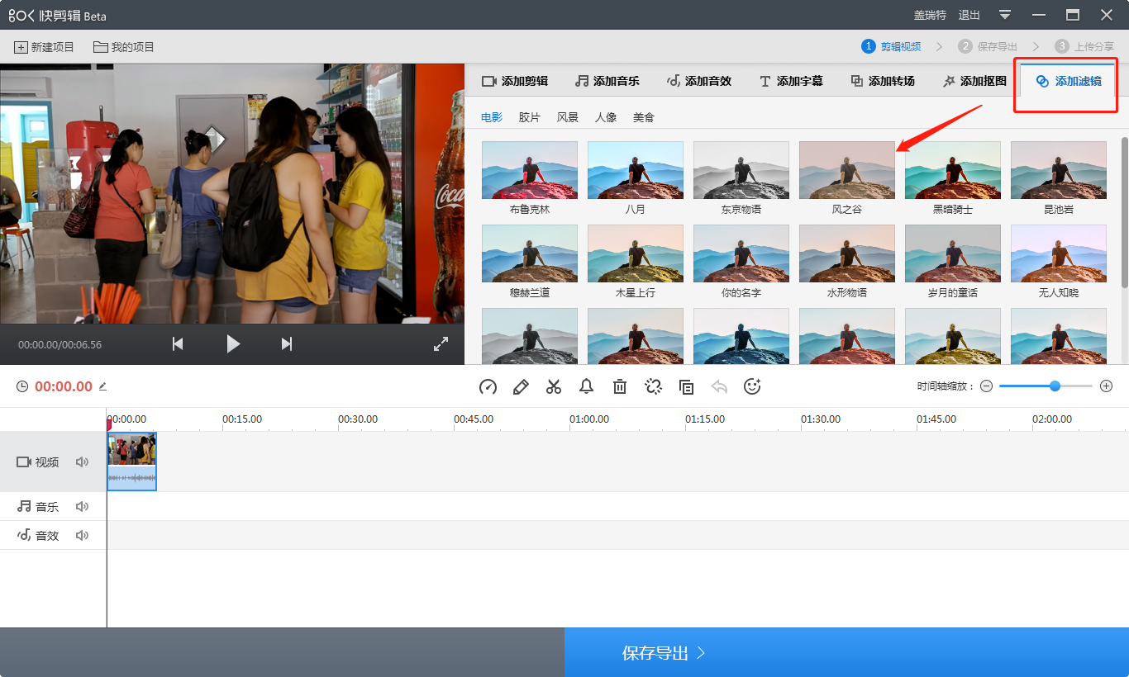Viewport: 1129px width, 677px height.
Task: Apply the 无人知晓 filter thumbnail
Action: (x=1059, y=253)
